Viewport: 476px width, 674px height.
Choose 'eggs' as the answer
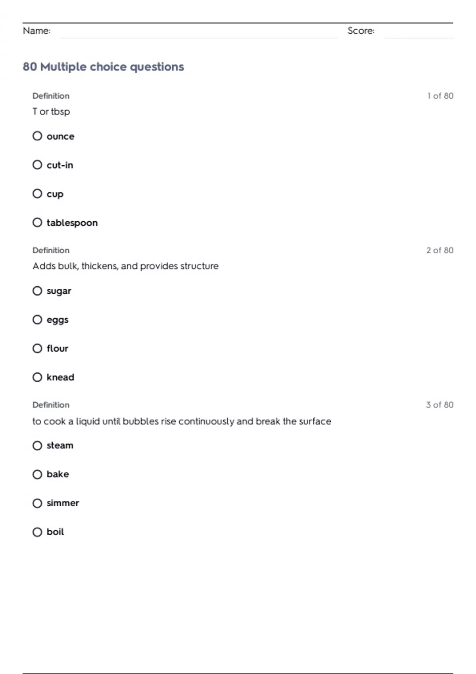[x=37, y=320]
